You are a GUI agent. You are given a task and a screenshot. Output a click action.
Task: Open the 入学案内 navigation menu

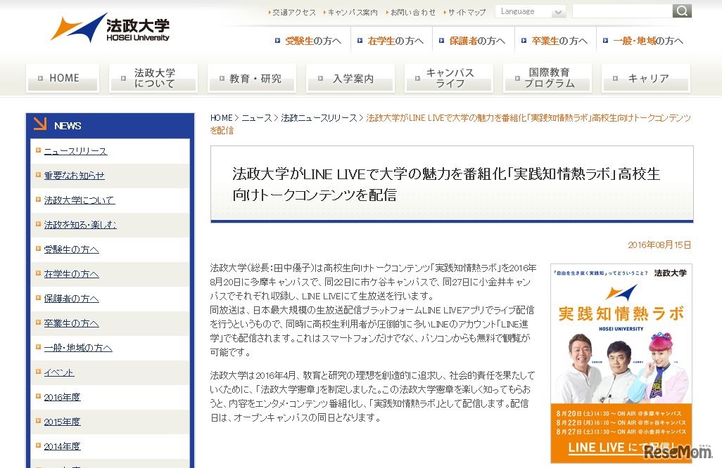[x=350, y=77]
